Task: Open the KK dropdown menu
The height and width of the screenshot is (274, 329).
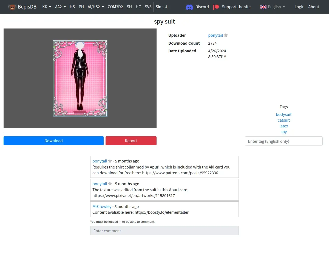Action: point(47,7)
